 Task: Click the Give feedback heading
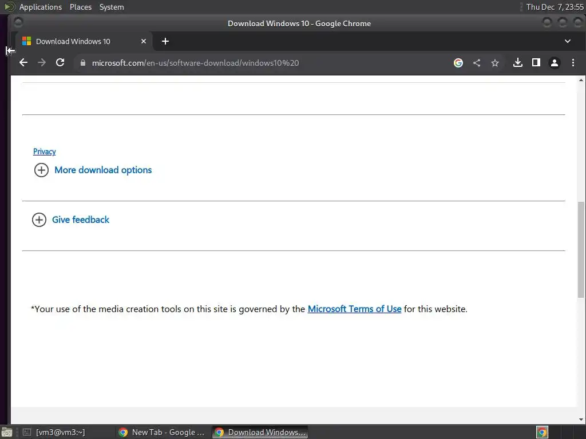click(81, 219)
